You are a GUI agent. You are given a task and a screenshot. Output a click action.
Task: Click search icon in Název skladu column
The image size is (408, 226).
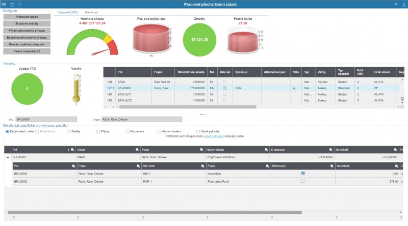[x=266, y=150]
